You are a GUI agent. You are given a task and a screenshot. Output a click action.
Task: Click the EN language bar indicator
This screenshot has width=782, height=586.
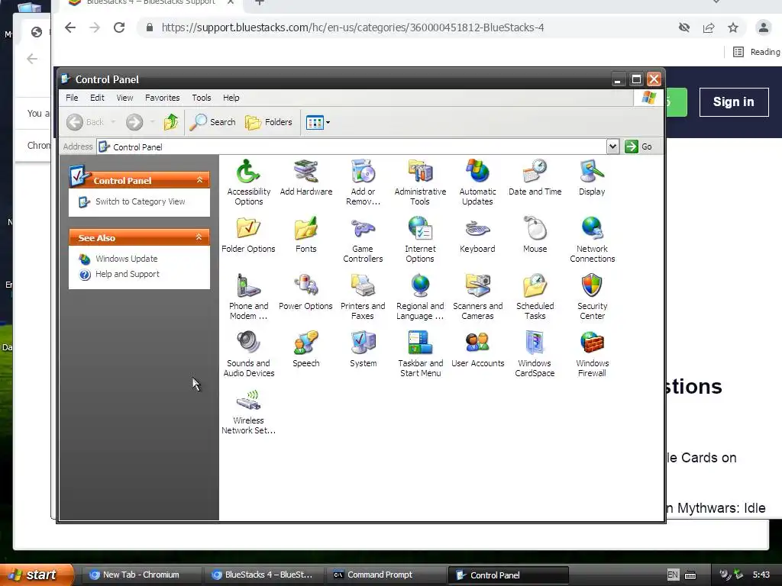point(672,575)
